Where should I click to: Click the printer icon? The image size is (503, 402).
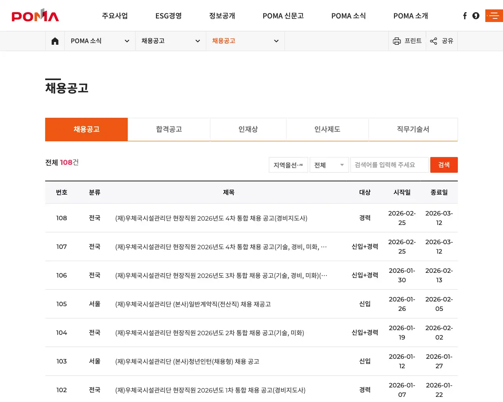coord(397,41)
